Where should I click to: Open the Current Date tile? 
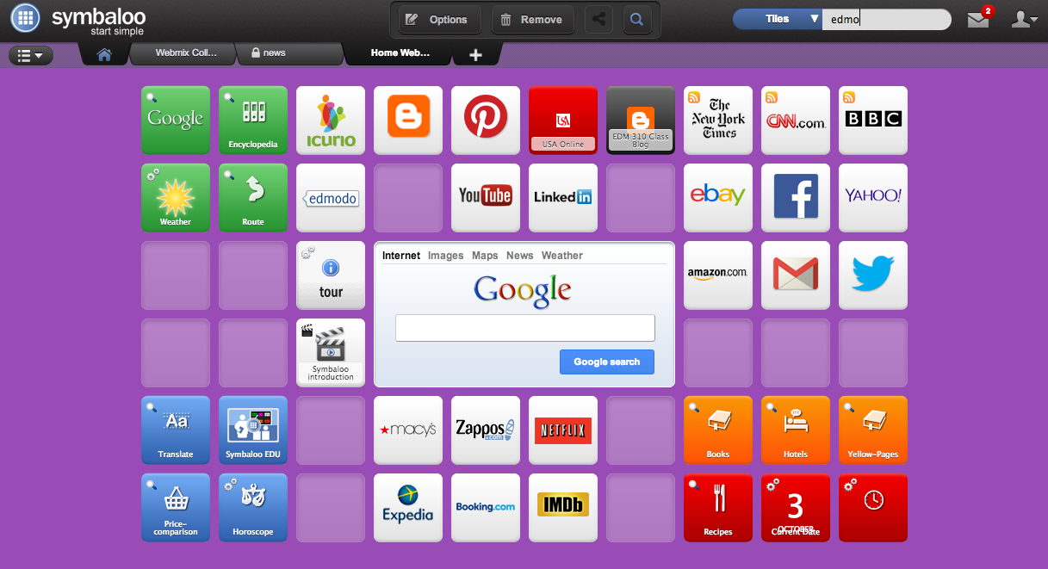pos(796,508)
